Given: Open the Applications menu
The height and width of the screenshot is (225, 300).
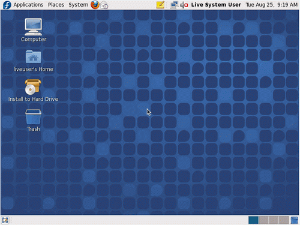Looking at the screenshot, I should (x=28, y=5).
